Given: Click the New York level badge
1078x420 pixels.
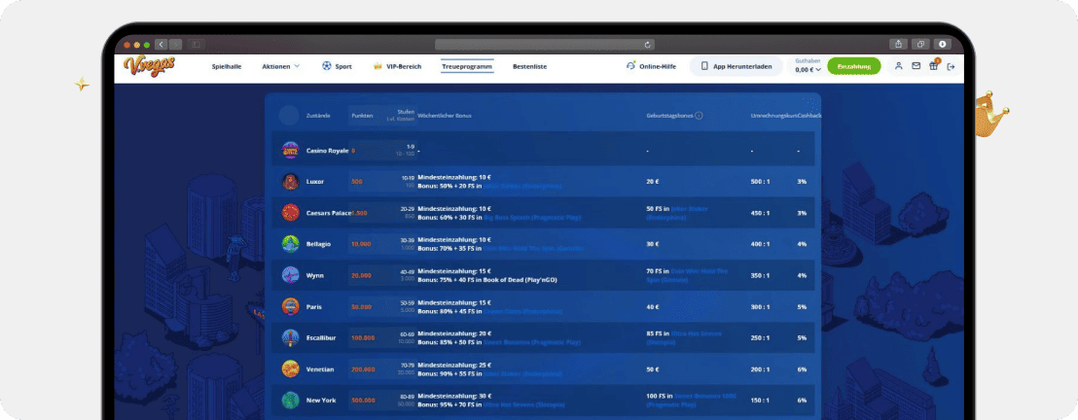Looking at the screenshot, I should pos(290,400).
